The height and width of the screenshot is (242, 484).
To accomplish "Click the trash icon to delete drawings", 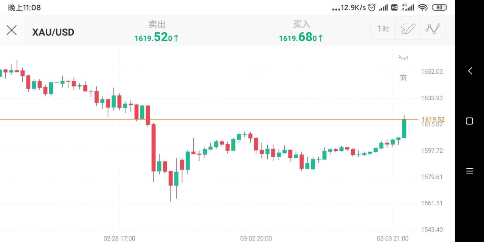I will point(403,78).
